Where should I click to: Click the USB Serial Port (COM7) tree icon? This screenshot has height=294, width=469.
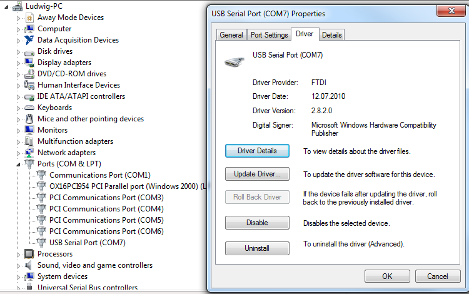pyautogui.click(x=41, y=243)
